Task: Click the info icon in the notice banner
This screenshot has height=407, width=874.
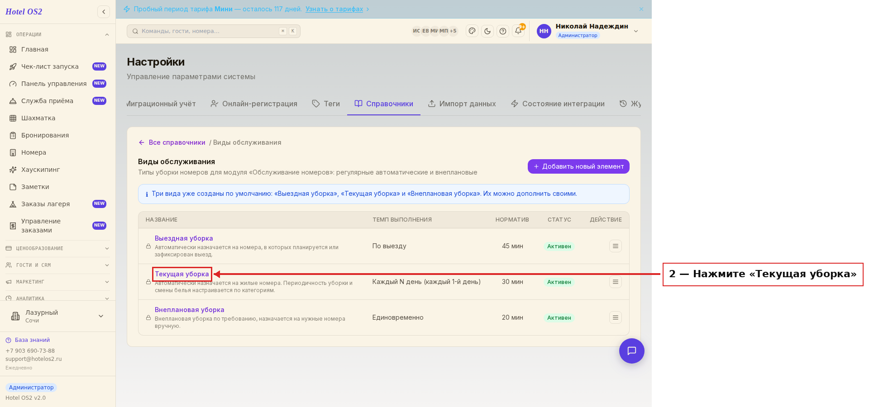Action: point(147,194)
